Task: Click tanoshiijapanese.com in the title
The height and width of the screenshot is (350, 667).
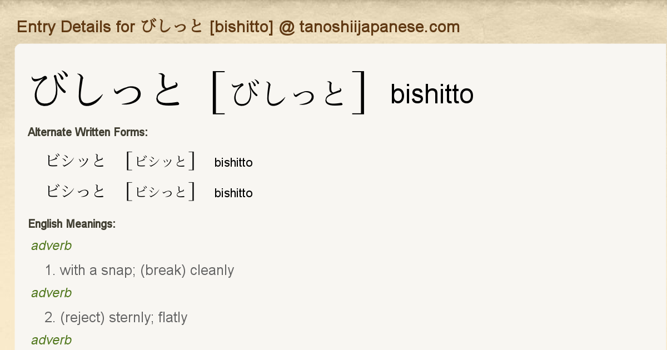Action: (379, 27)
